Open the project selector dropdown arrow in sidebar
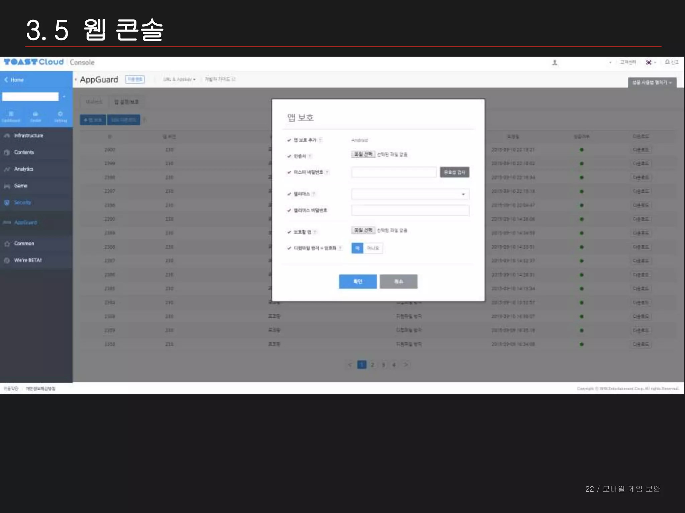This screenshot has width=685, height=513. coord(64,97)
